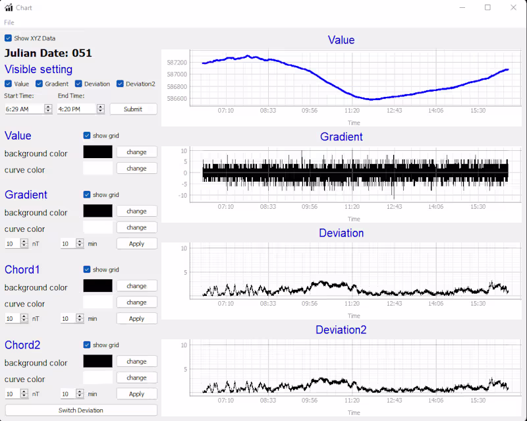The height and width of the screenshot is (421, 527).
Task: Change the Value background color
Action: click(137, 152)
